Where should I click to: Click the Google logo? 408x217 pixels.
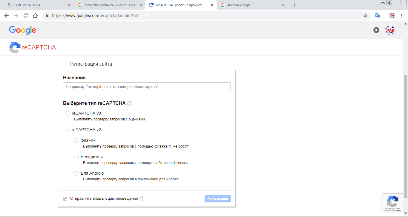point(22,30)
